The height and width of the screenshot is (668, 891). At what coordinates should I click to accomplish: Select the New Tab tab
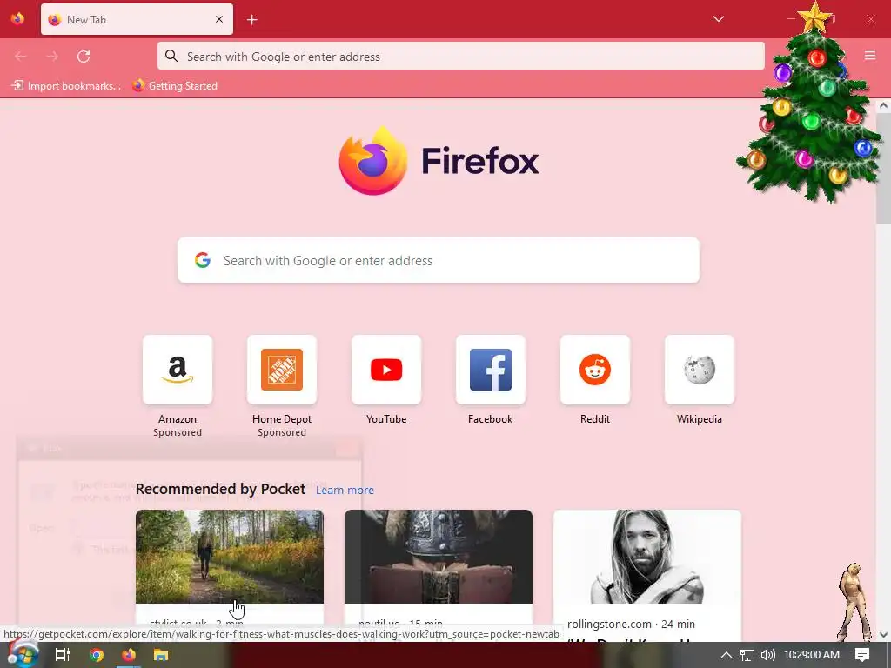(137, 19)
